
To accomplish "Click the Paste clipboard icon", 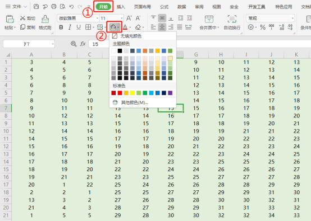I will pos(10,19).
